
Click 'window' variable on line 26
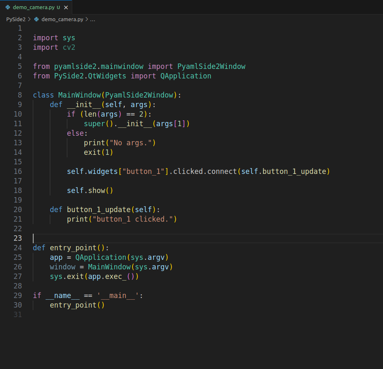click(63, 267)
